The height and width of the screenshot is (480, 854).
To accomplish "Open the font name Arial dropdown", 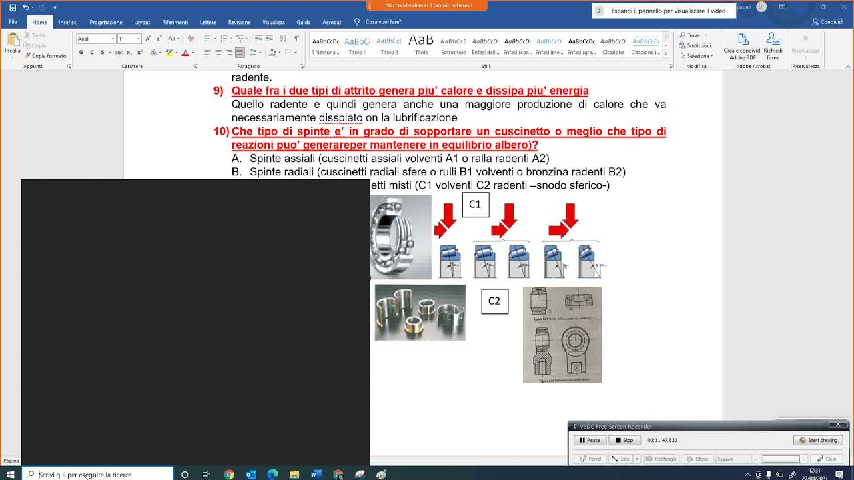I will click(113, 39).
